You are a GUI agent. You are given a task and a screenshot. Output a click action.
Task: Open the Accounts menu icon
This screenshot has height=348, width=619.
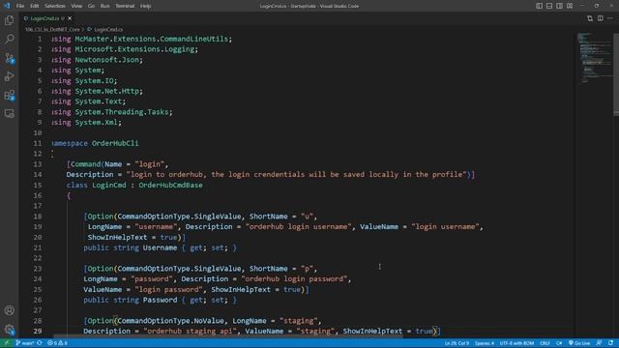(x=9, y=310)
